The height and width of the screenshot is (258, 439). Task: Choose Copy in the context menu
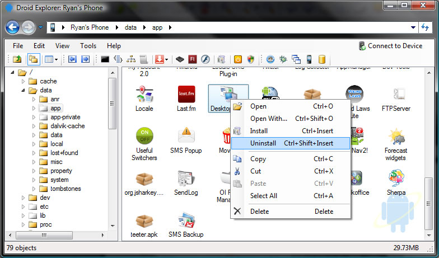click(x=291, y=159)
